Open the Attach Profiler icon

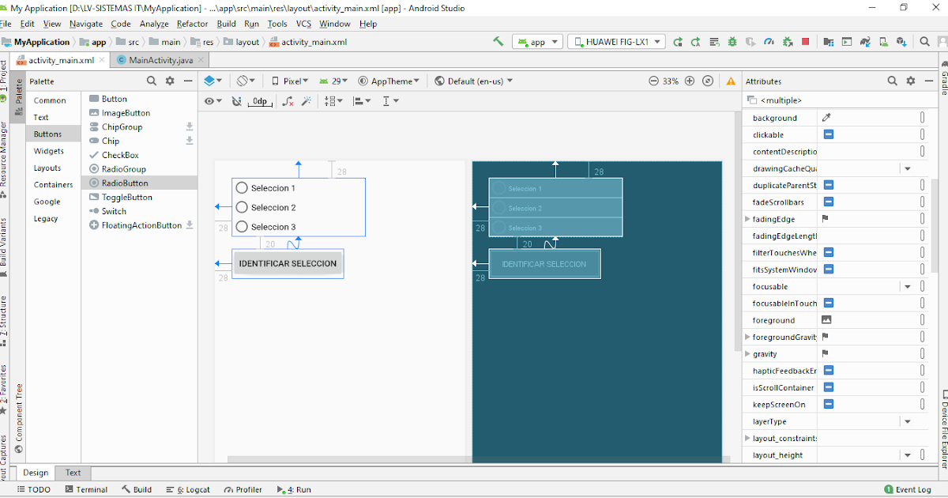click(769, 42)
